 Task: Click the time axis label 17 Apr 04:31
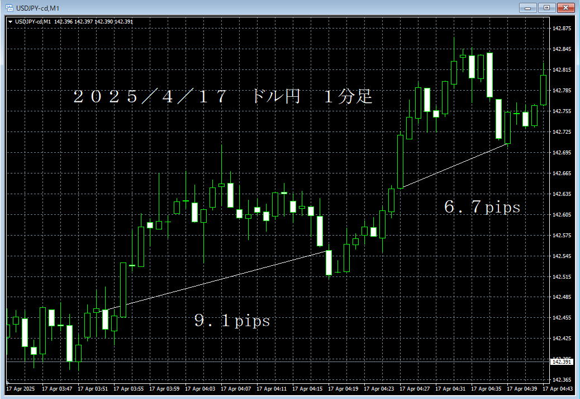point(450,389)
